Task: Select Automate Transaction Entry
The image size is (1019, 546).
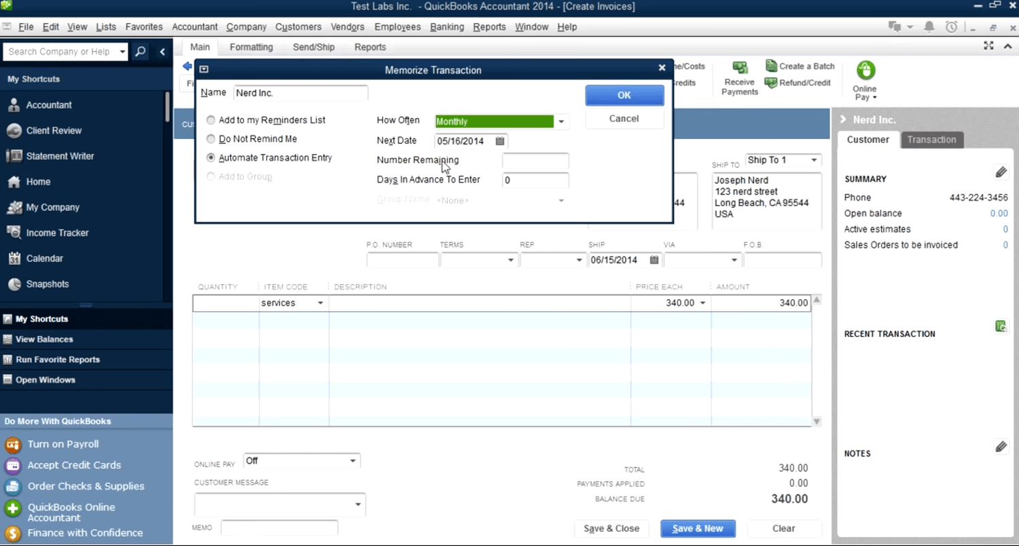Action: click(211, 157)
